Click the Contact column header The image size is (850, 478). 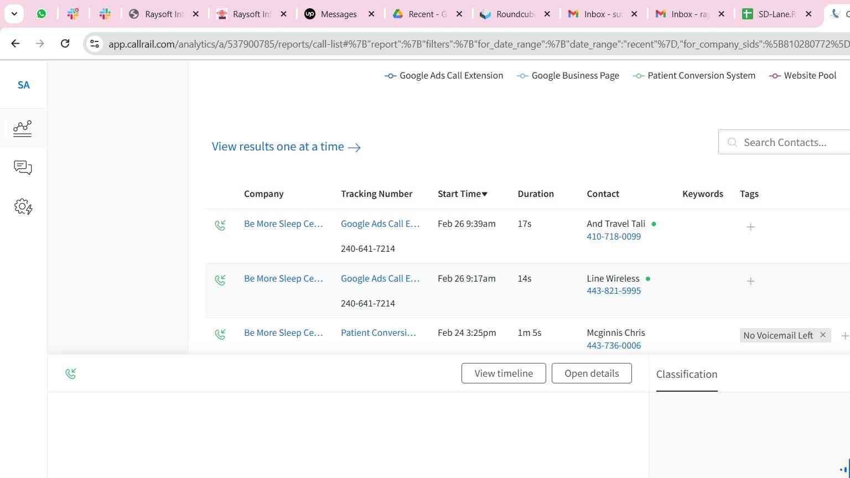[x=603, y=194]
